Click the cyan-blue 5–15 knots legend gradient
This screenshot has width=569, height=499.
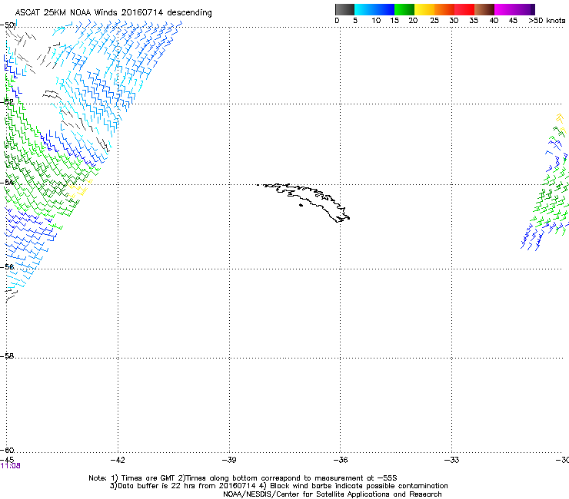tap(374, 9)
